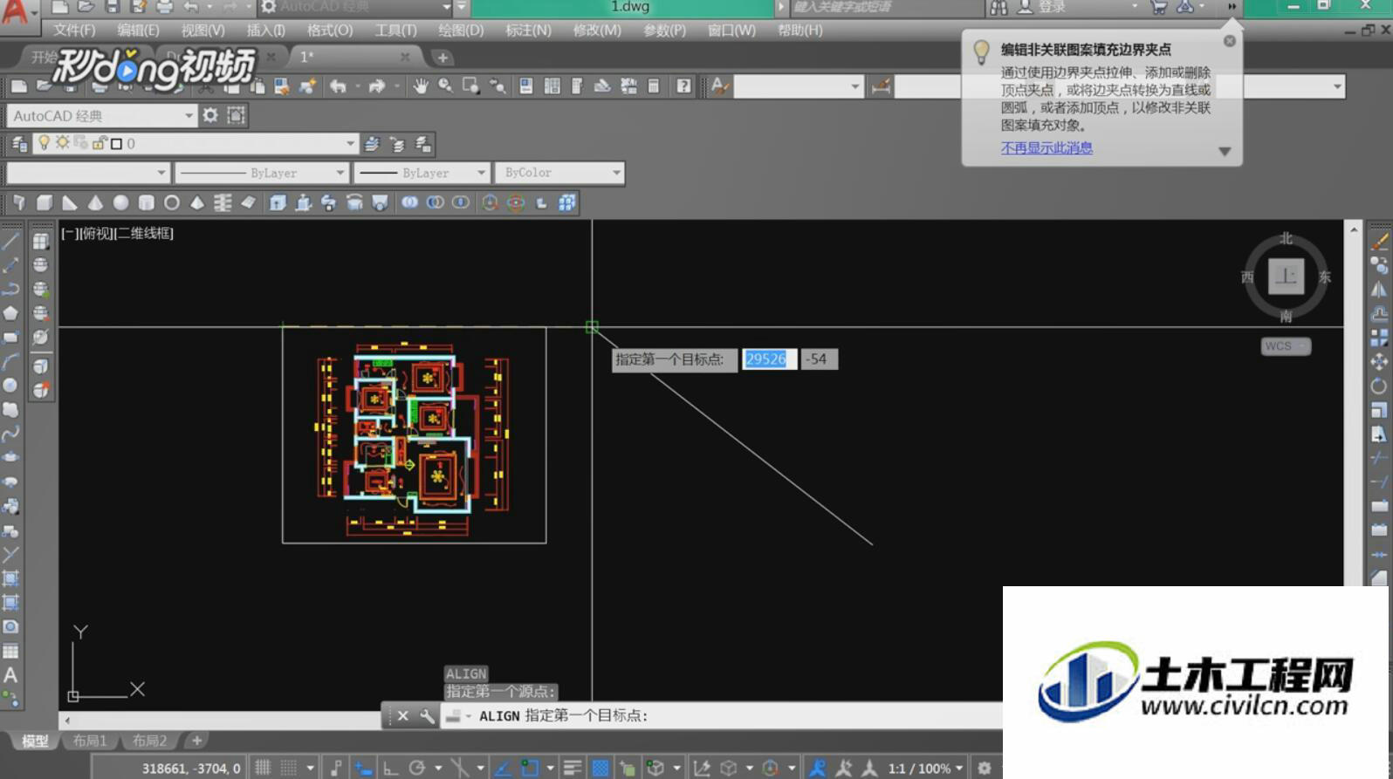Open the text style name dropdown
The image size is (1393, 779).
[798, 85]
